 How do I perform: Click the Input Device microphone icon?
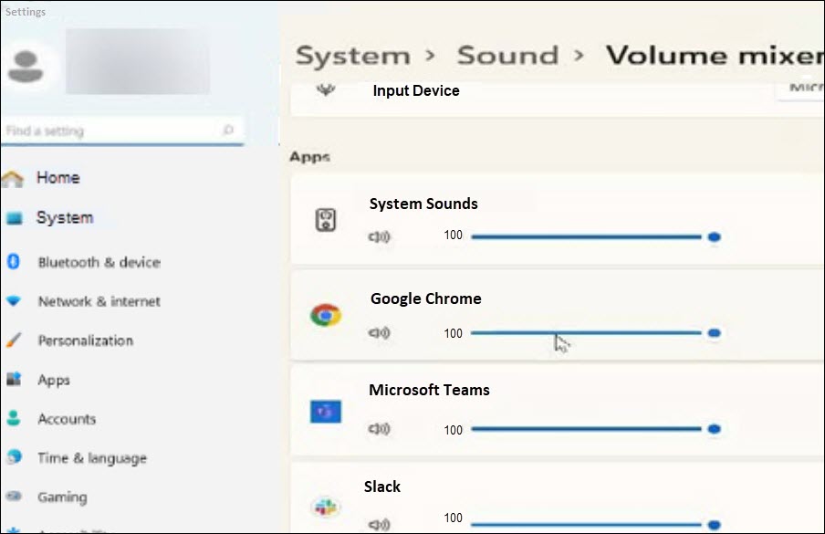coord(326,91)
